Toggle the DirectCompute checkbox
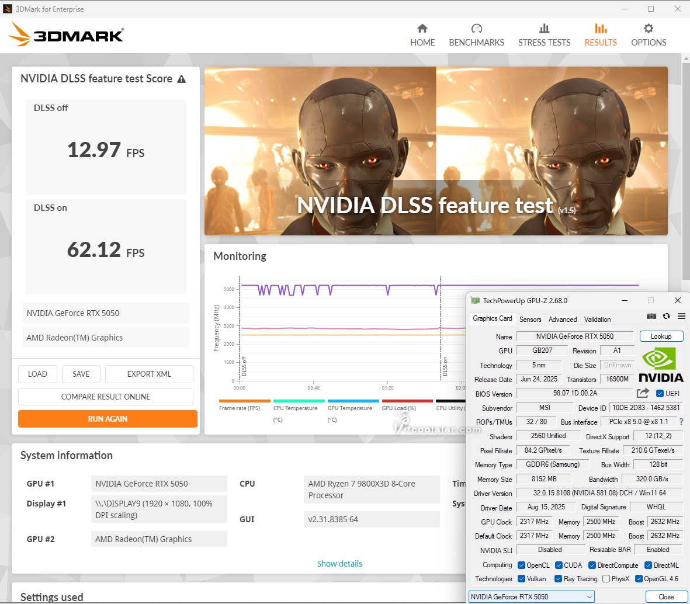Image resolution: width=690 pixels, height=604 pixels. [592, 565]
